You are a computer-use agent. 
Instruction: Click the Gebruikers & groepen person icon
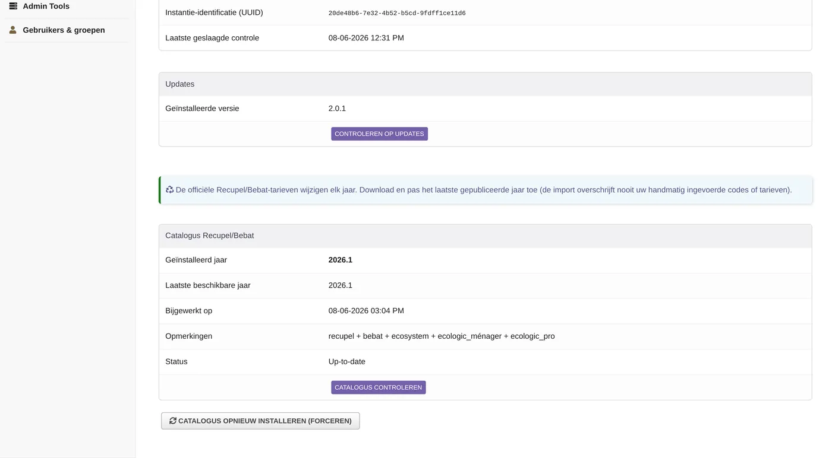click(13, 30)
